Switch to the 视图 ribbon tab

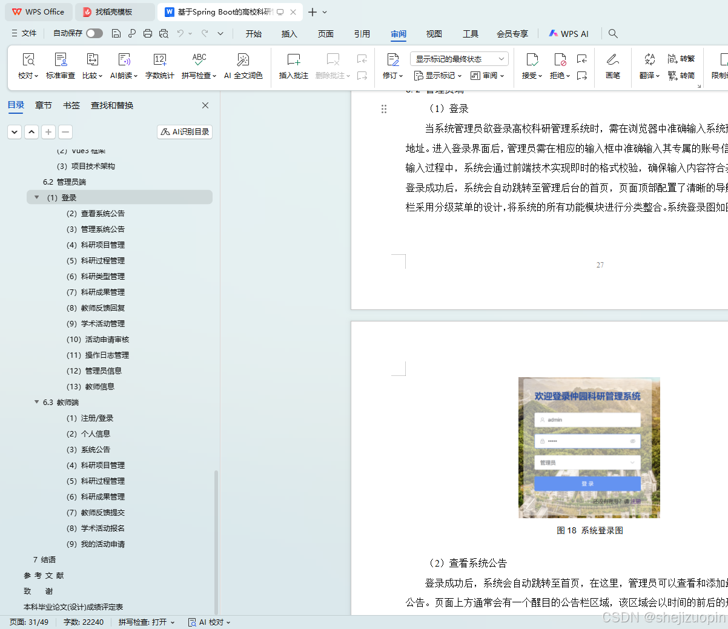434,34
